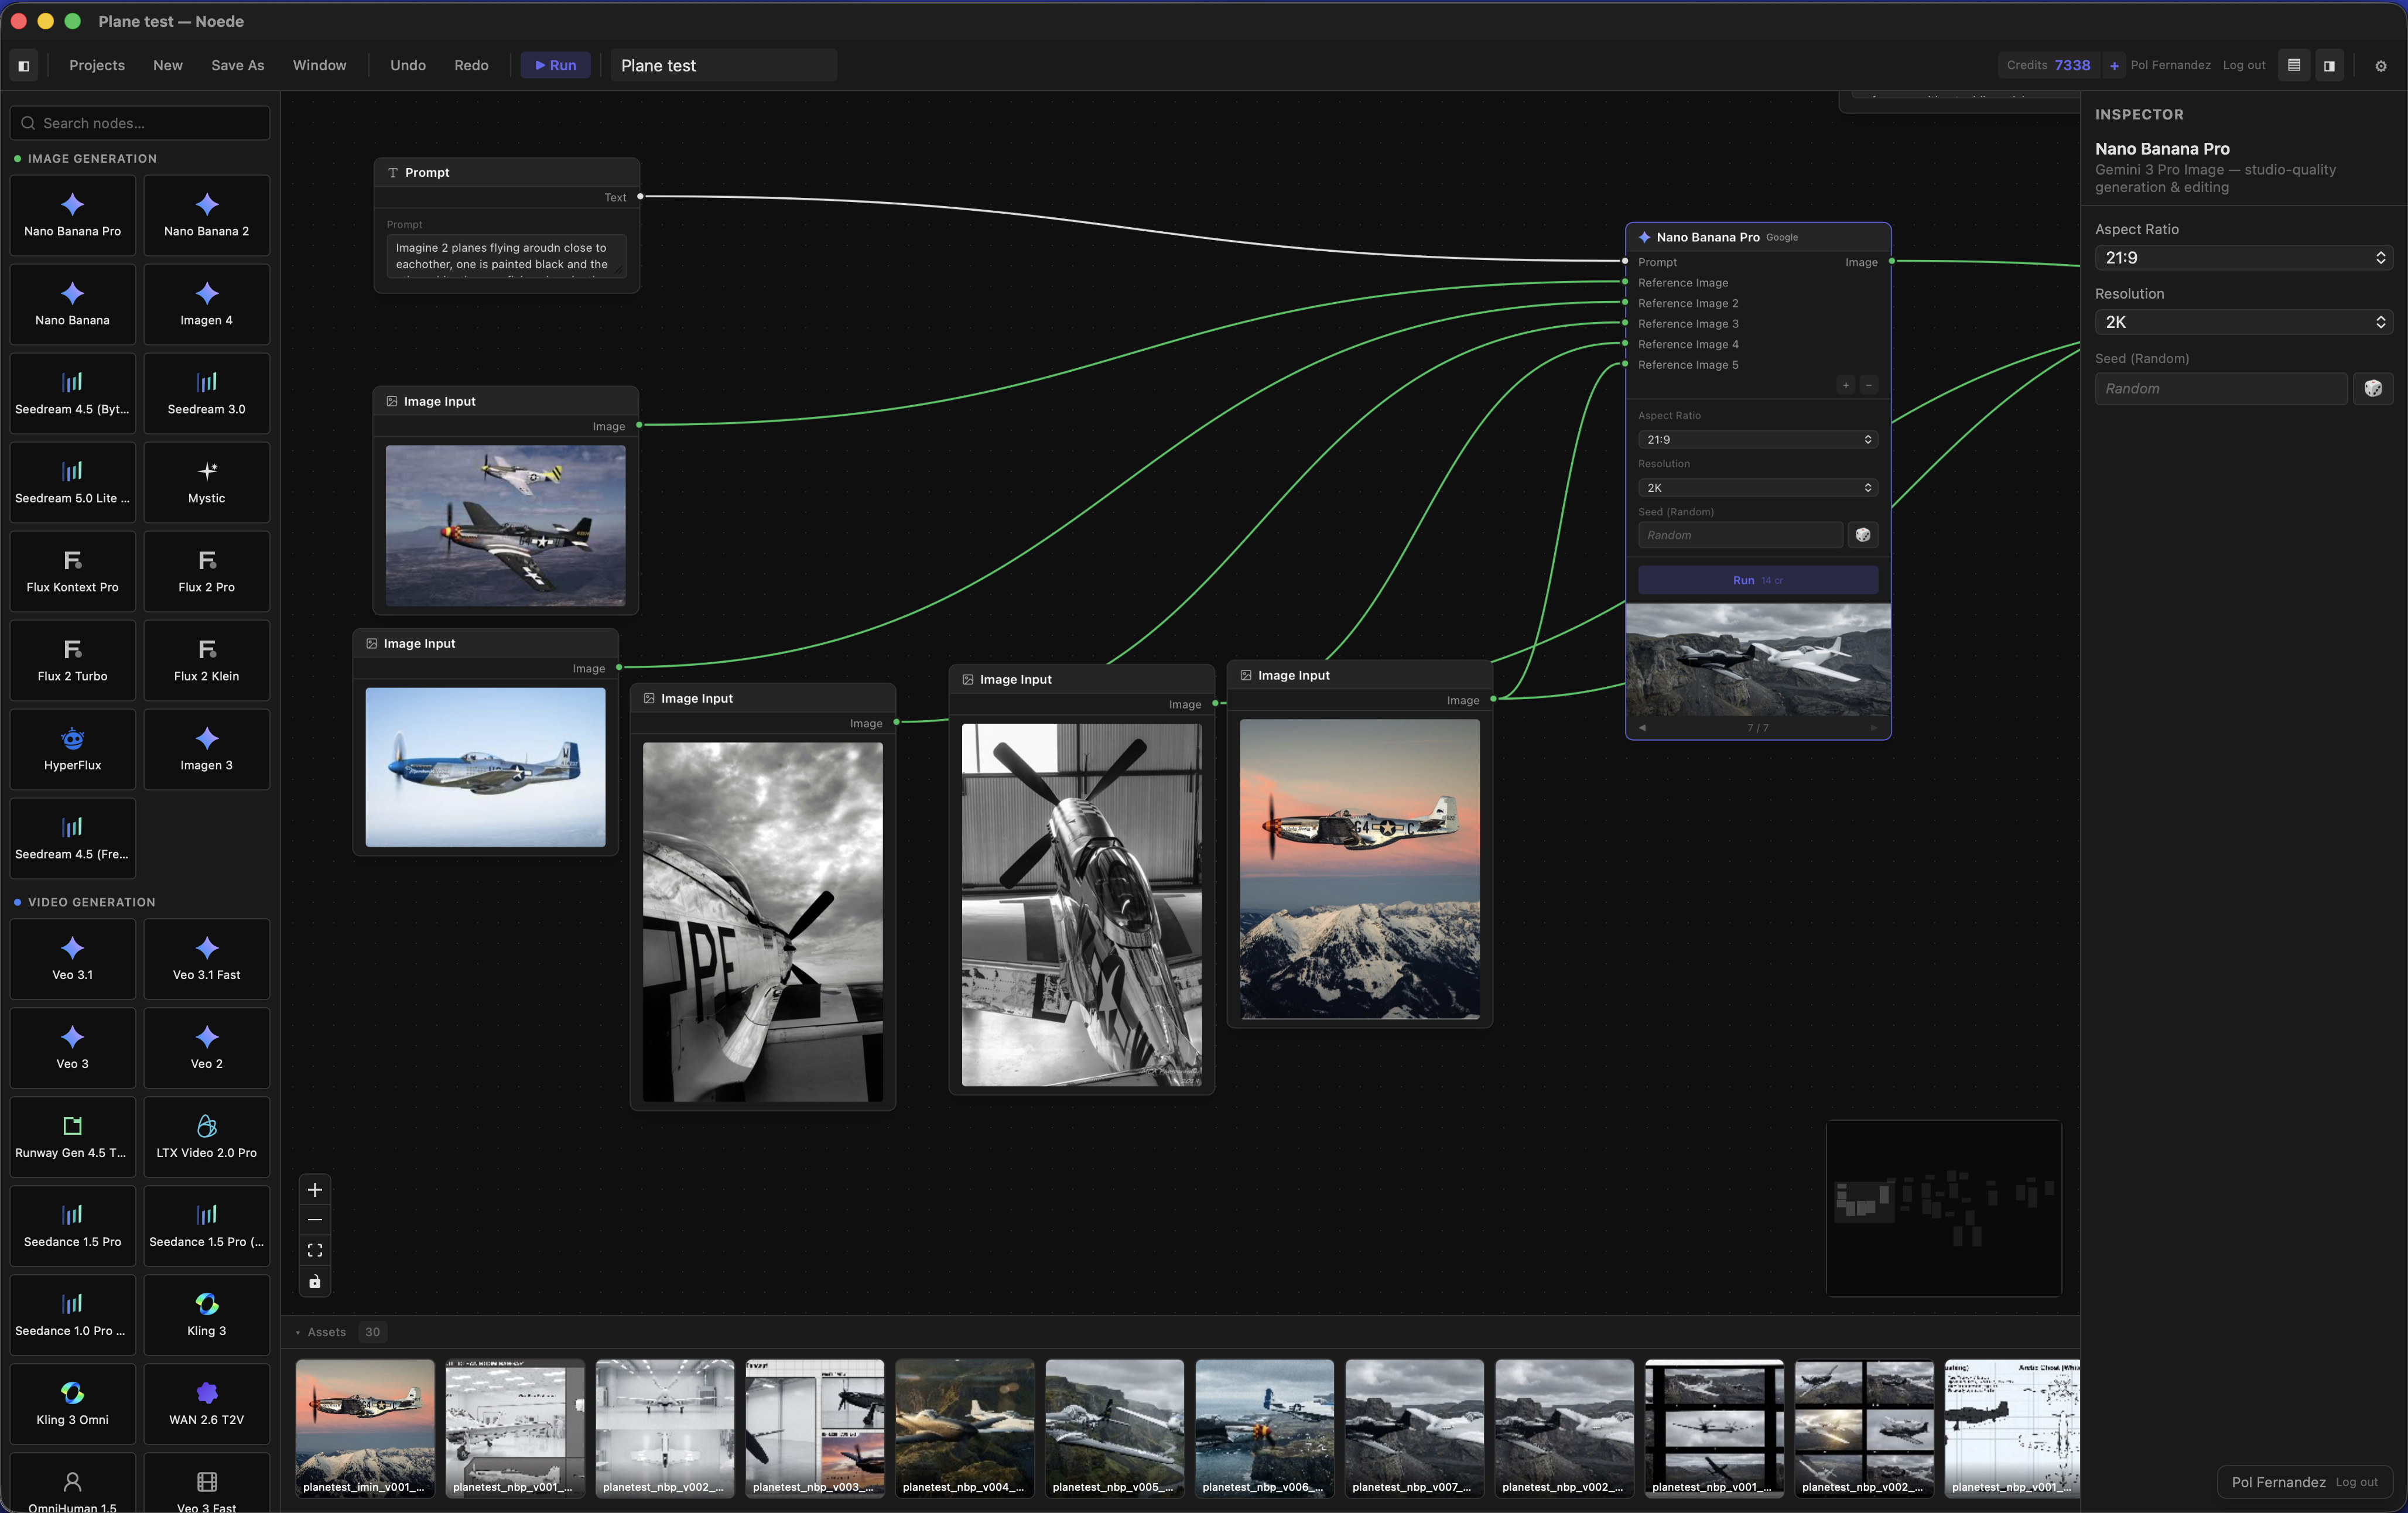Viewport: 2408px width, 1513px height.
Task: Add the HyperFlux node from the sidebar
Action: (x=72, y=749)
